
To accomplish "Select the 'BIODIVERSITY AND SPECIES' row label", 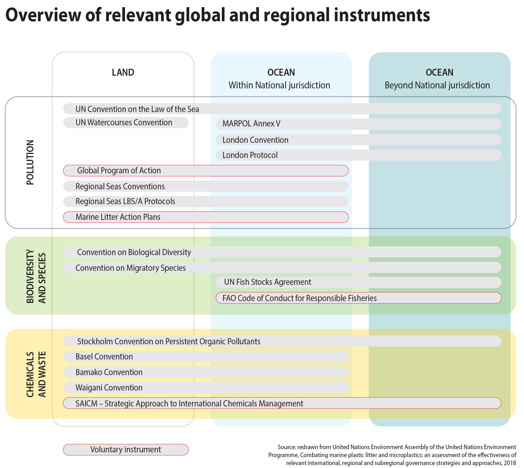I will (36, 276).
